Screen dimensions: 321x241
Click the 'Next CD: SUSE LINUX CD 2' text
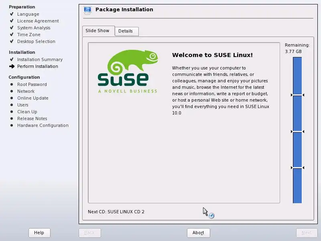116,212
